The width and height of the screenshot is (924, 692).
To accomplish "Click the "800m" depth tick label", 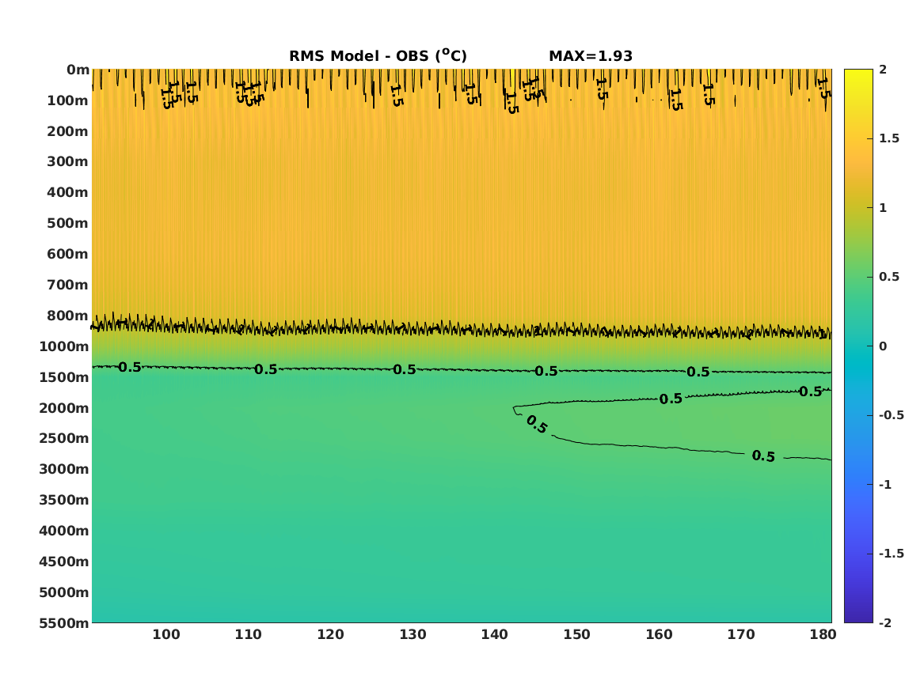I will click(68, 316).
